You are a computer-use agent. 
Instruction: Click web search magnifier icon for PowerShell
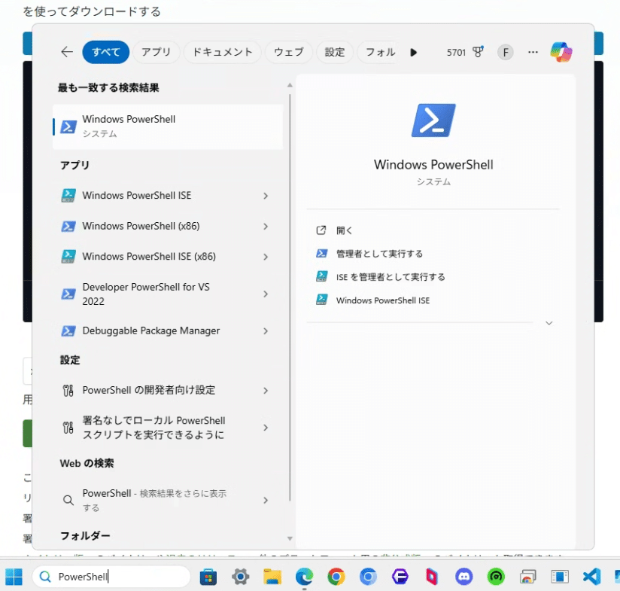pos(68,501)
